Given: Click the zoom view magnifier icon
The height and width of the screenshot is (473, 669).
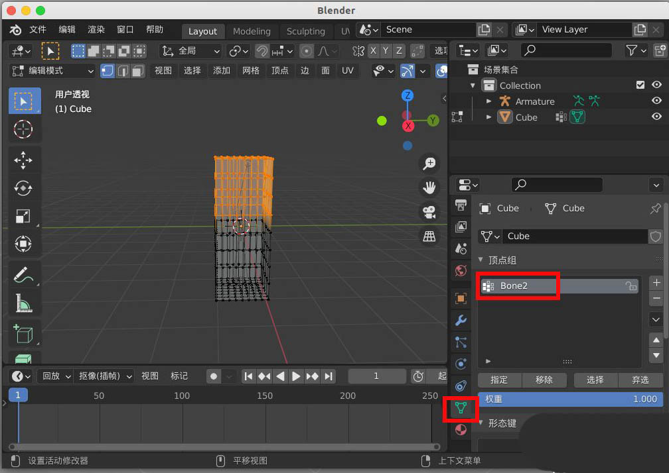Looking at the screenshot, I should tap(429, 163).
